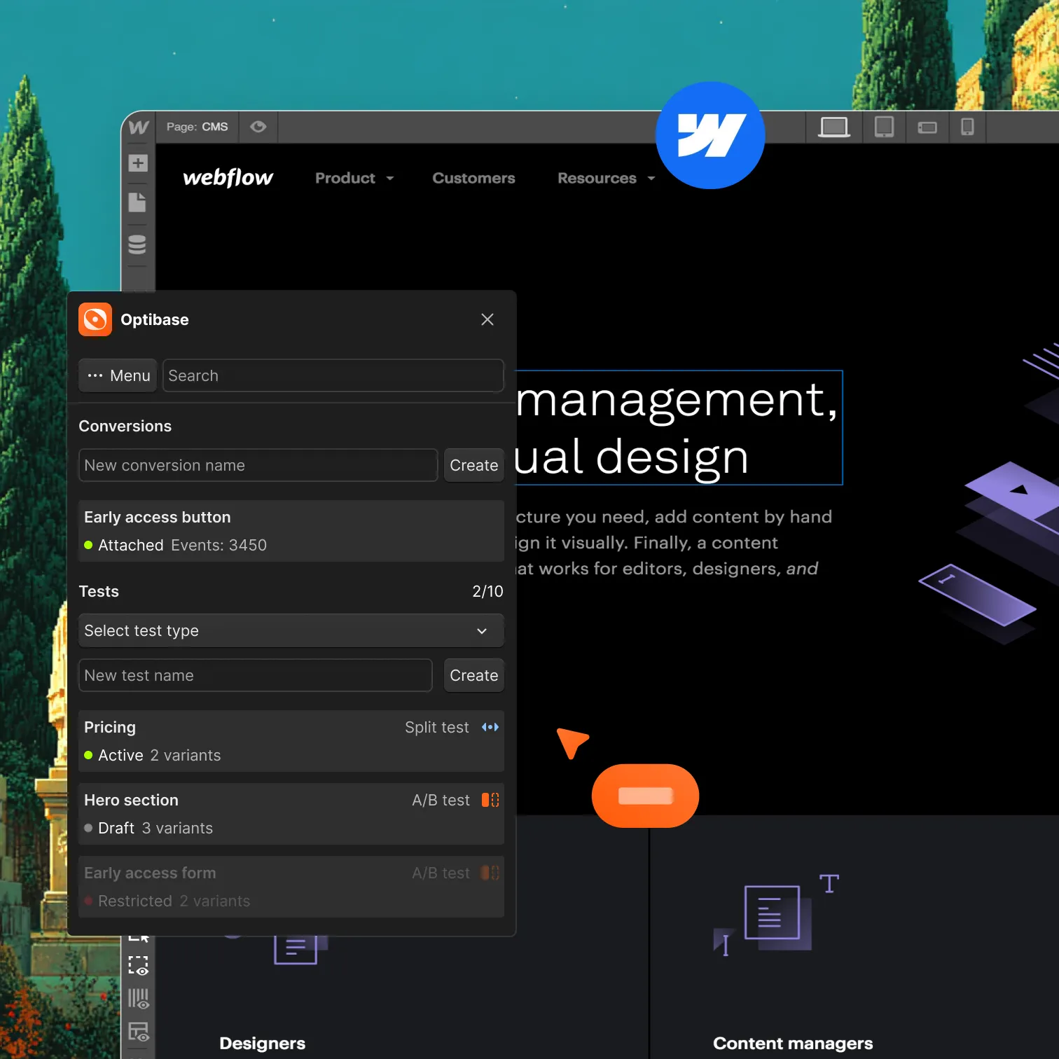Click the New conversion name field
The width and height of the screenshot is (1059, 1059).
pos(258,465)
